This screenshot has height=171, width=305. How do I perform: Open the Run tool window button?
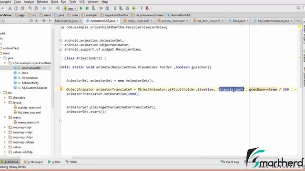click(x=54, y=162)
